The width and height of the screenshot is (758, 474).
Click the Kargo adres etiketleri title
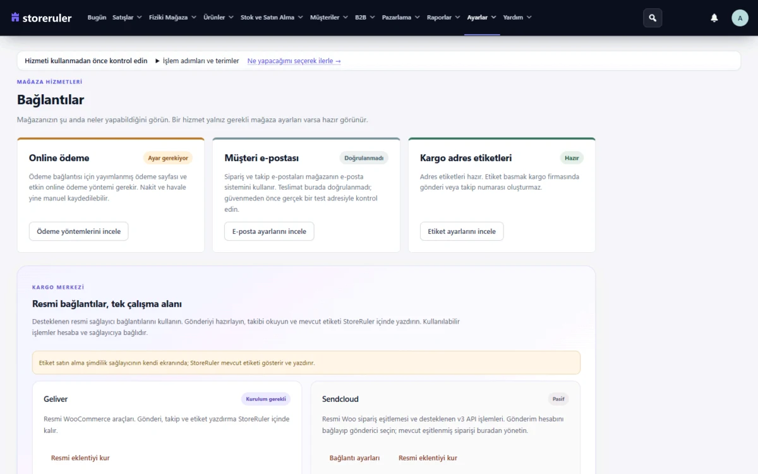point(466,158)
